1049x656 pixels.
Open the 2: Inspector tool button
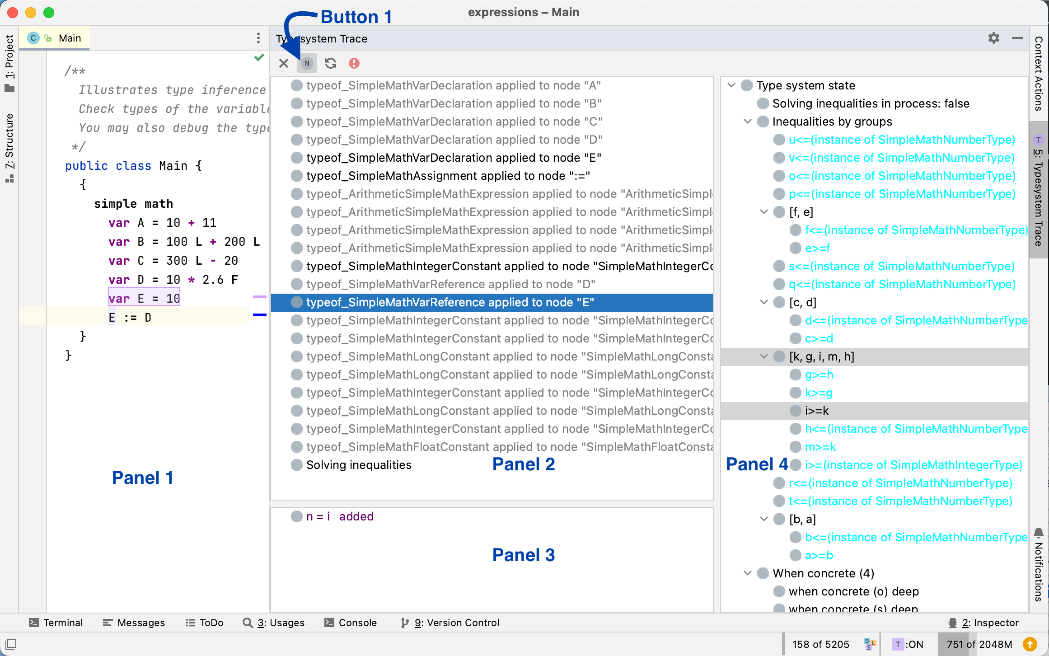983,623
